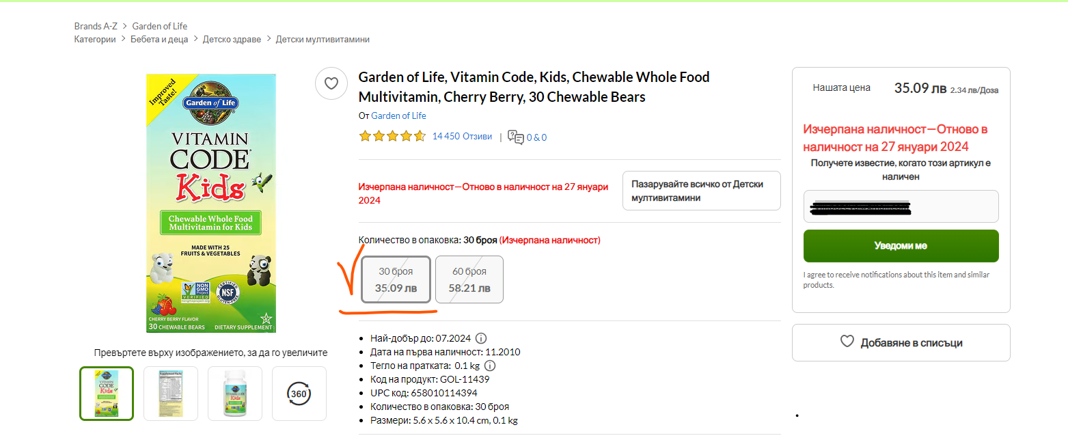Go to Бебета и деца category breadcrumb

(159, 39)
